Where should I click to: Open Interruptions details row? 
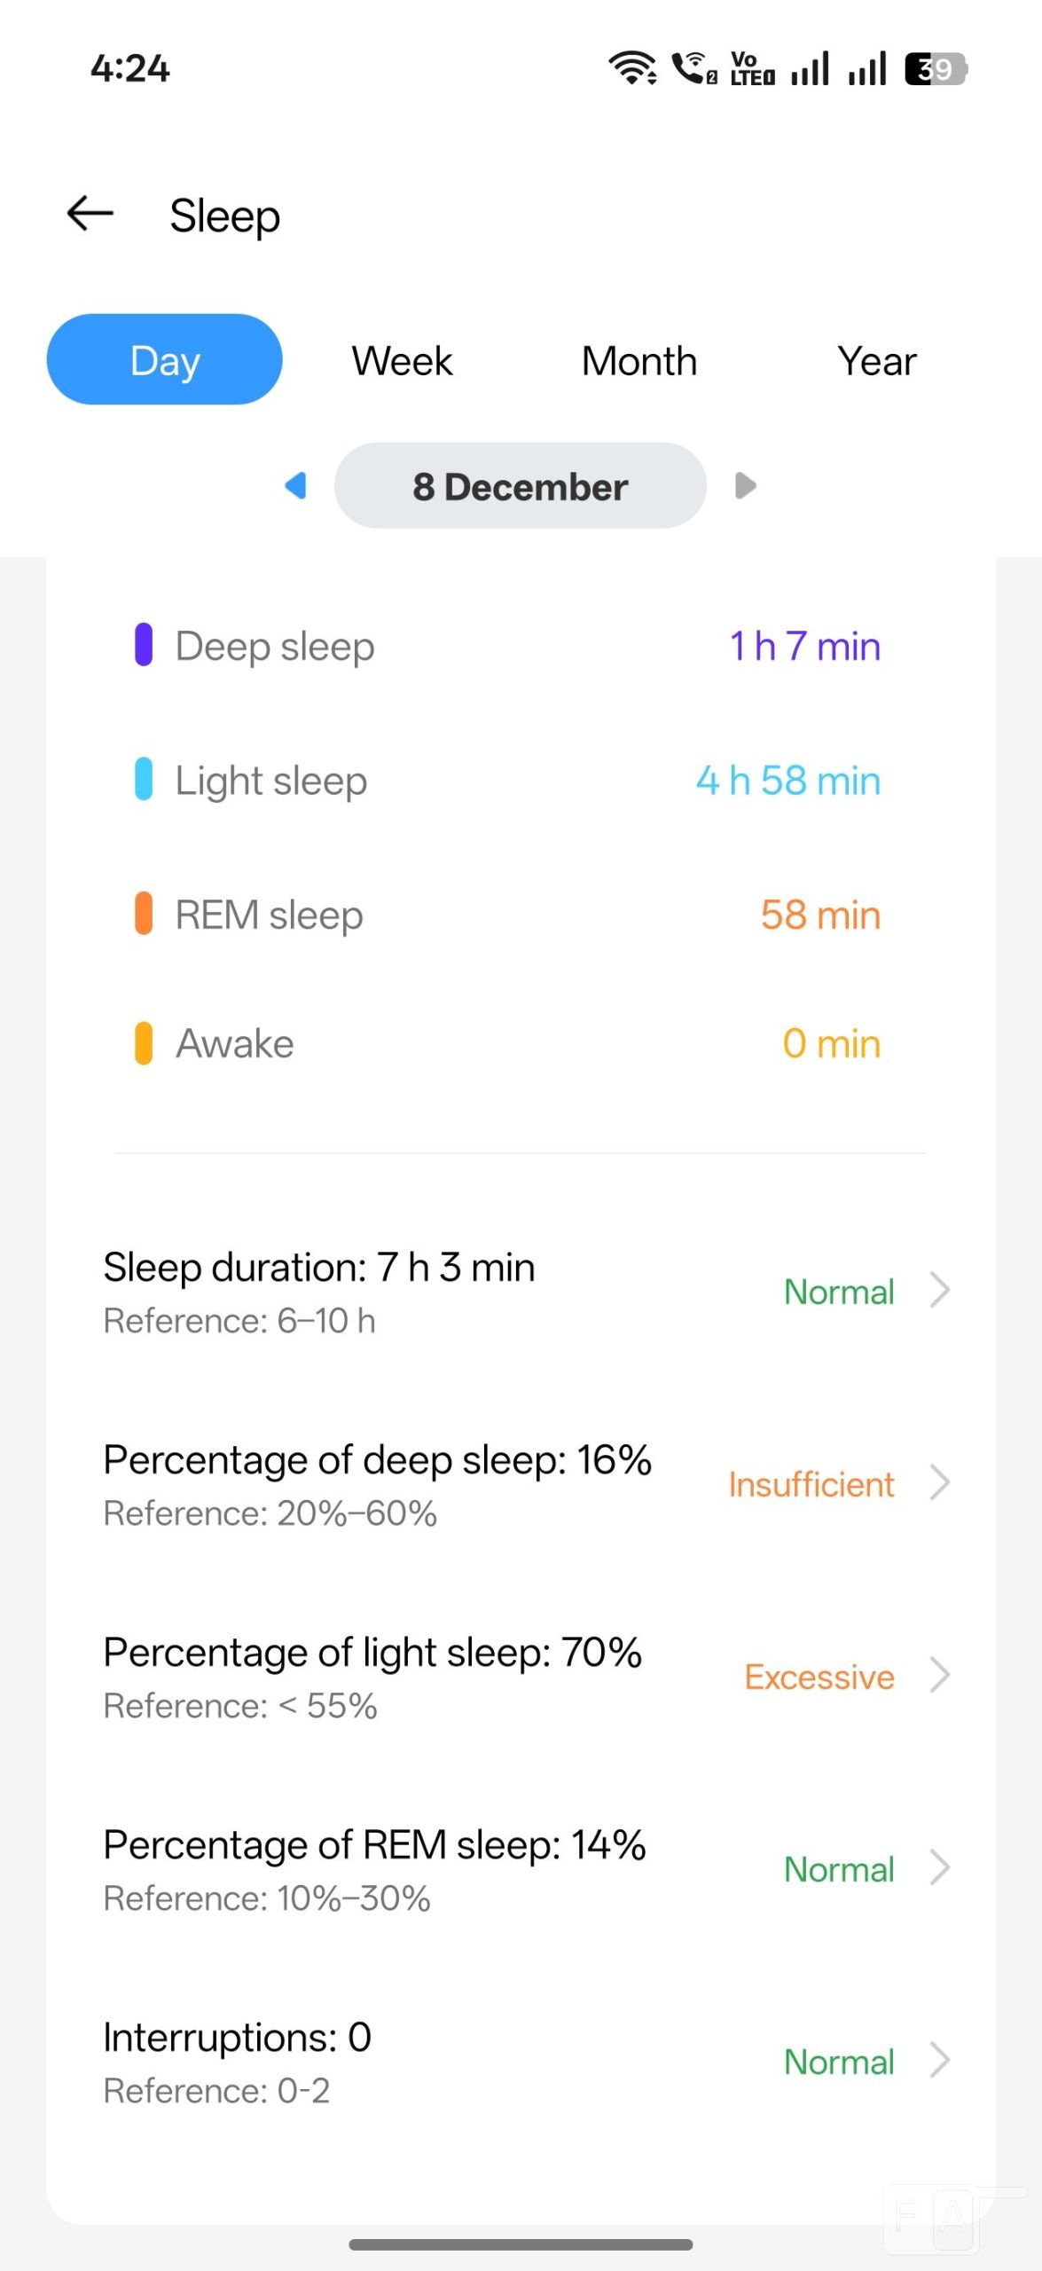click(523, 2061)
